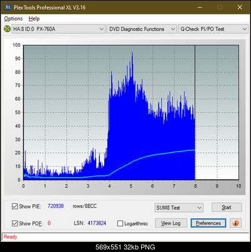Toggle the Show POF checkbox
The image size is (251, 252).
point(15,223)
